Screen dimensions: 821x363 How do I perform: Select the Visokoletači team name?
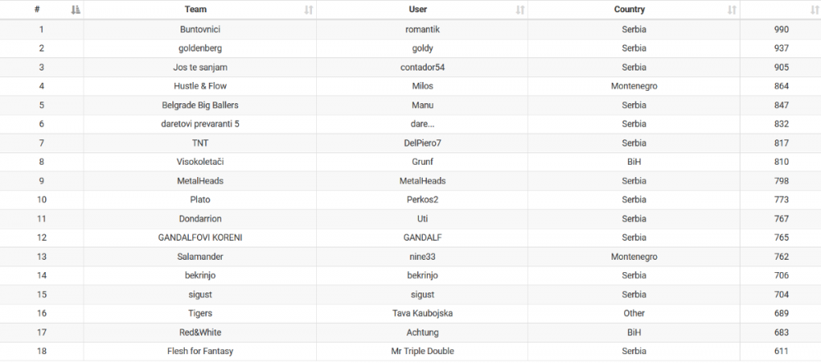[x=200, y=161]
